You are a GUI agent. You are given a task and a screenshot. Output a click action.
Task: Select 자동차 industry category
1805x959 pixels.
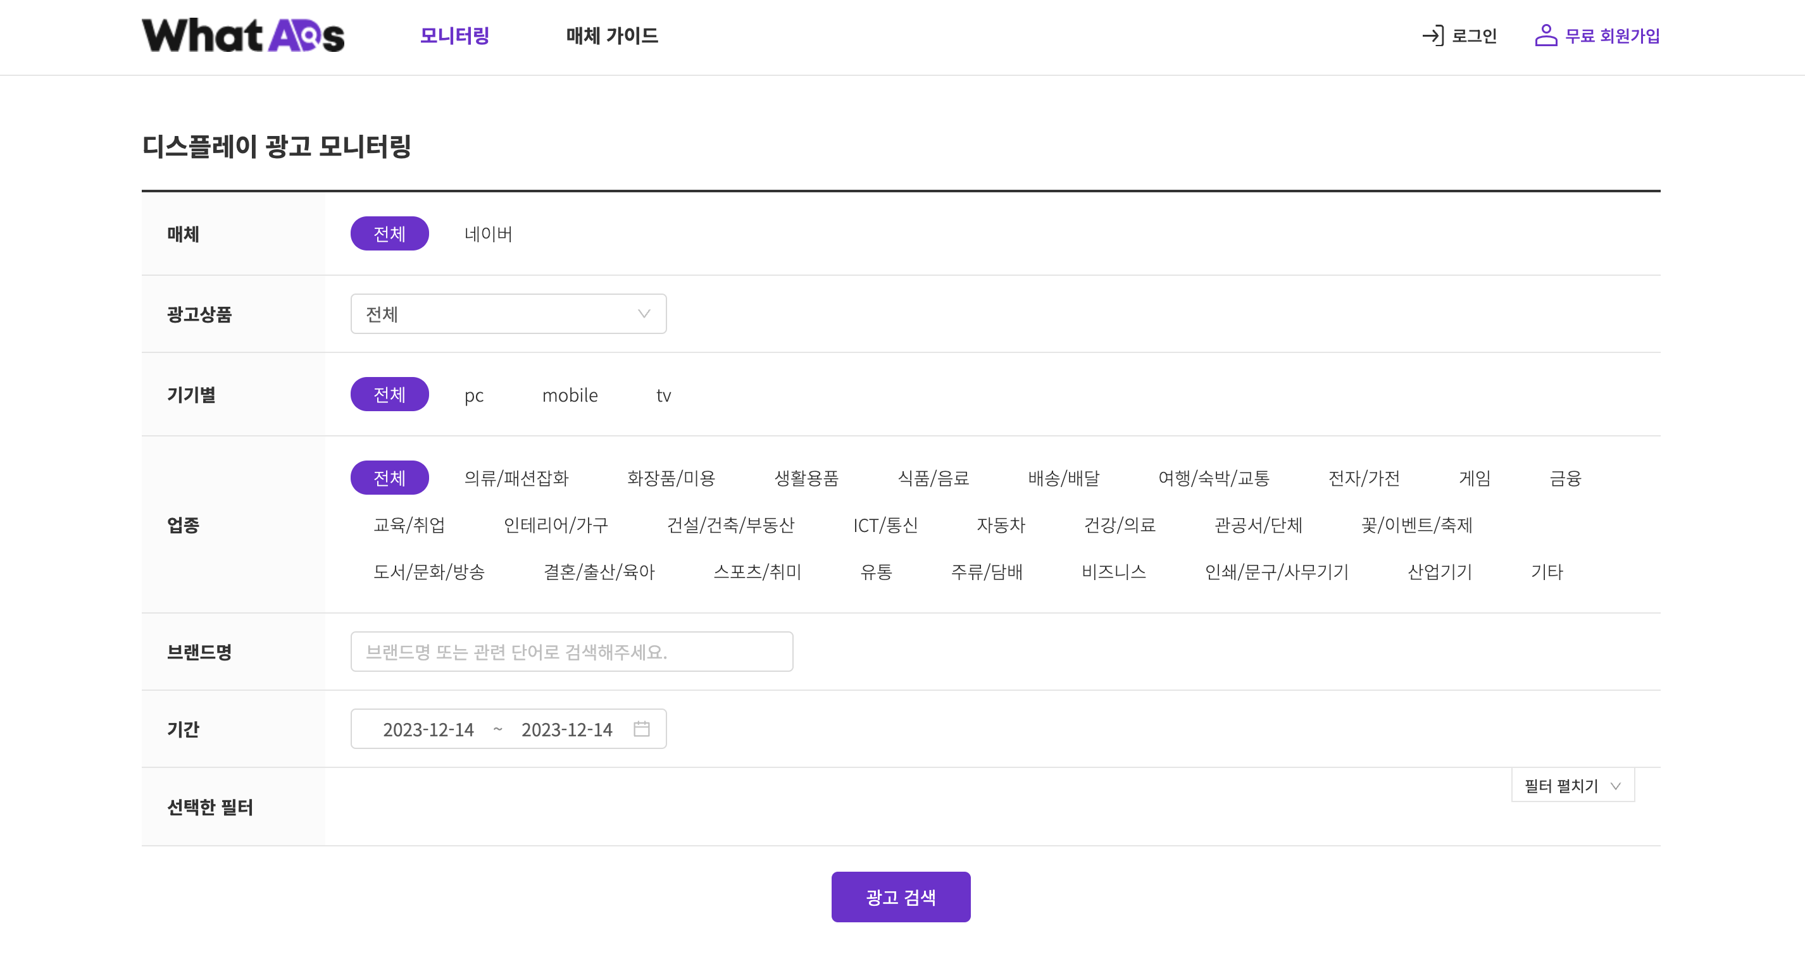(x=1001, y=524)
